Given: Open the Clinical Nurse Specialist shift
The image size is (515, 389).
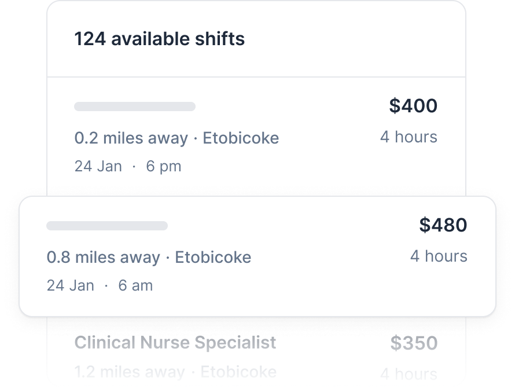Looking at the screenshot, I should [175, 342].
